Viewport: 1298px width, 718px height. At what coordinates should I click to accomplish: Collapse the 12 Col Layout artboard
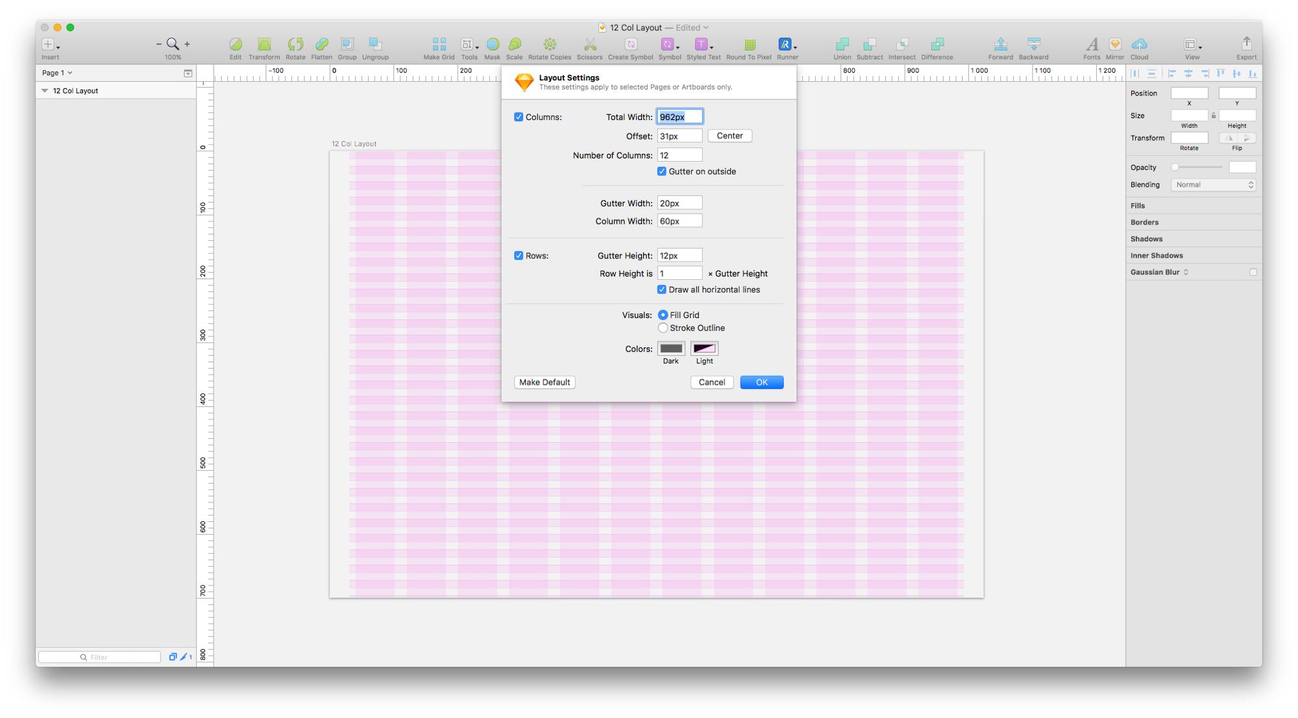(45, 91)
